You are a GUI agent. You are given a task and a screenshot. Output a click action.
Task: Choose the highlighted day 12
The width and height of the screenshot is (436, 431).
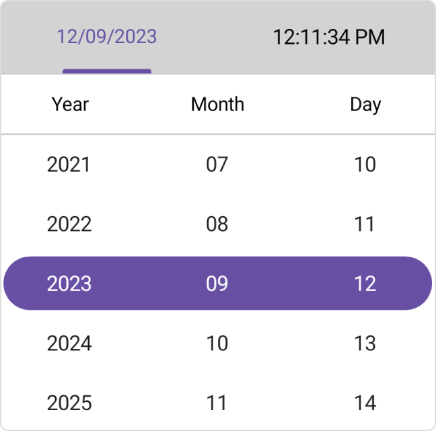365,284
